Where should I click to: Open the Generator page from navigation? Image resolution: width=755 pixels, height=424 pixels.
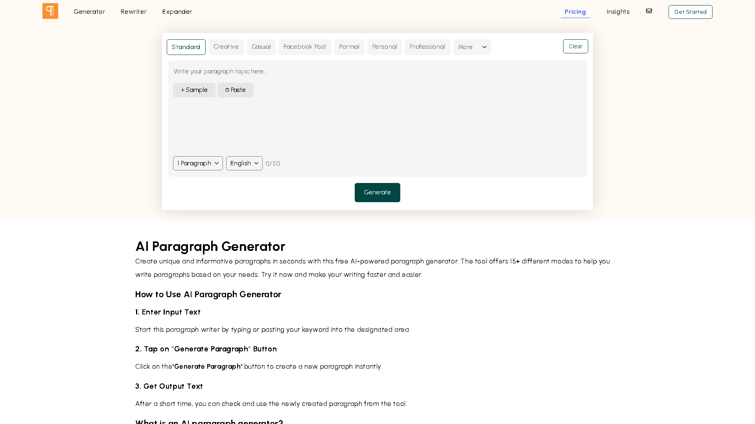[x=89, y=12]
